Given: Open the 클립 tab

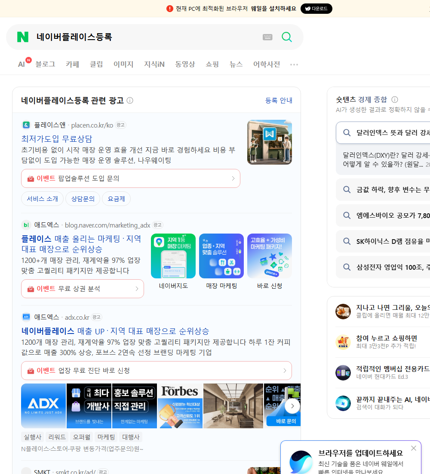Looking at the screenshot, I should pyautogui.click(x=96, y=64).
